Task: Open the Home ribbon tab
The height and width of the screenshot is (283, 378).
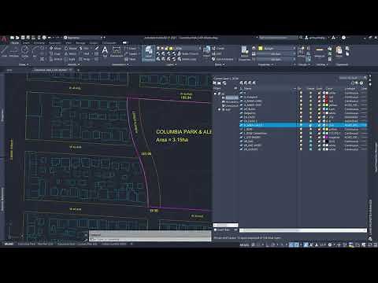Action: (15, 42)
